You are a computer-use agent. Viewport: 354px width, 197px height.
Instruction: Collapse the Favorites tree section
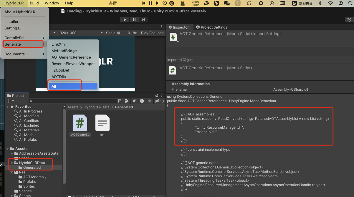[8, 107]
